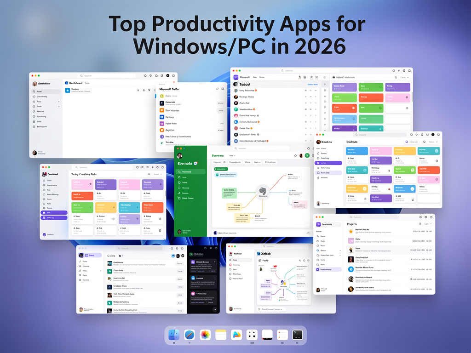Click the badge icon beside Evernote sidebar title
The image size is (471, 353).
pos(195,163)
